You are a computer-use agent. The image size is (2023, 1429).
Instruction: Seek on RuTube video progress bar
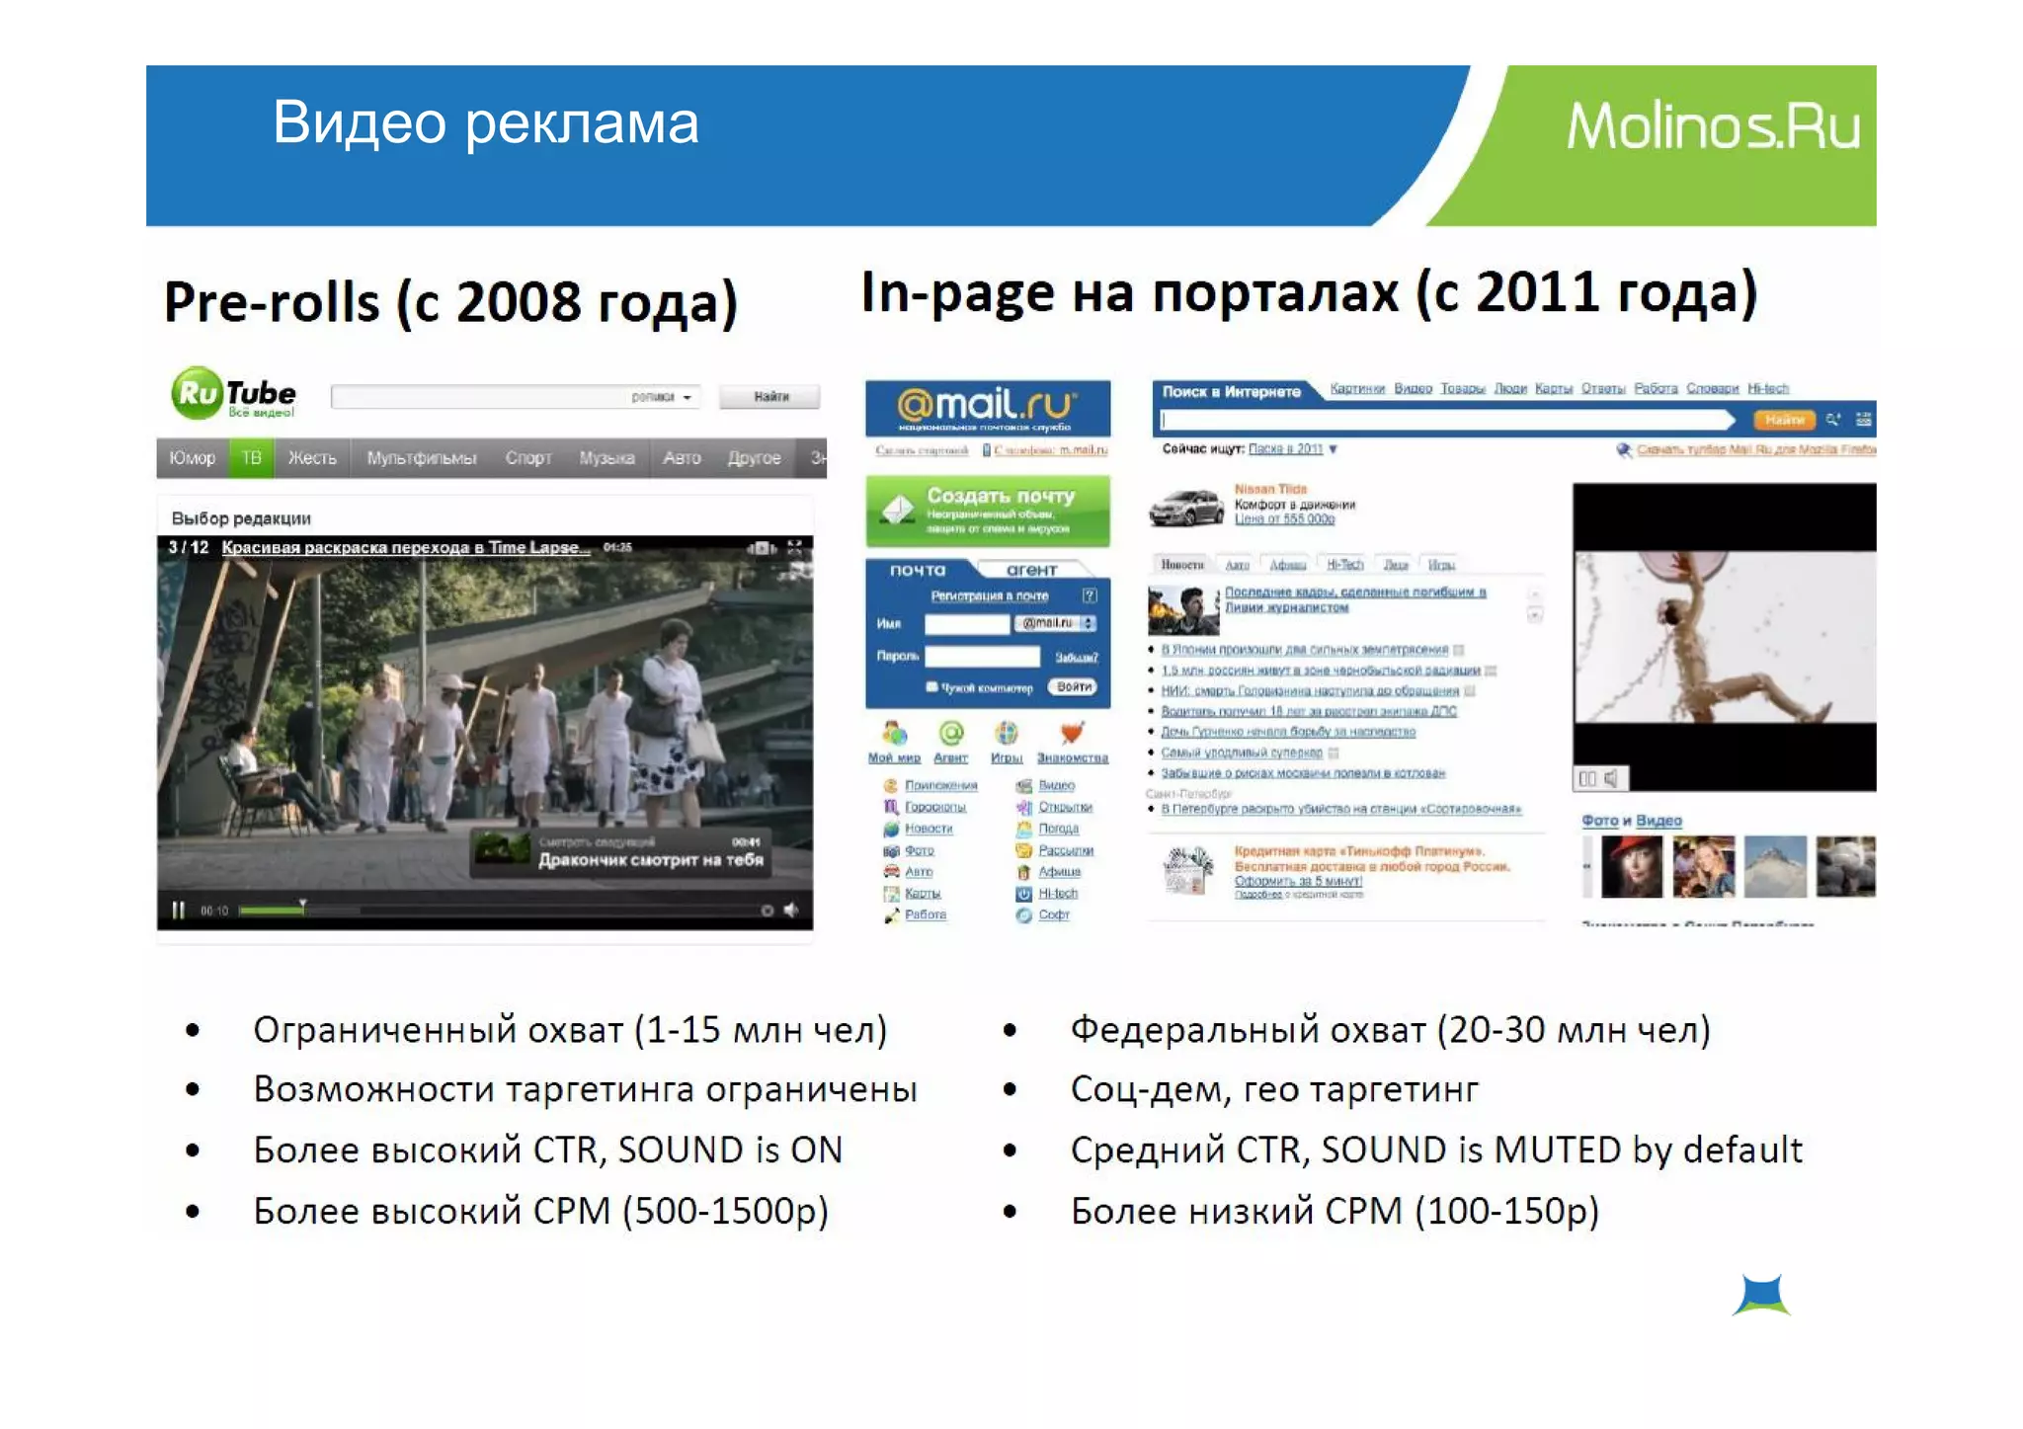tap(494, 910)
